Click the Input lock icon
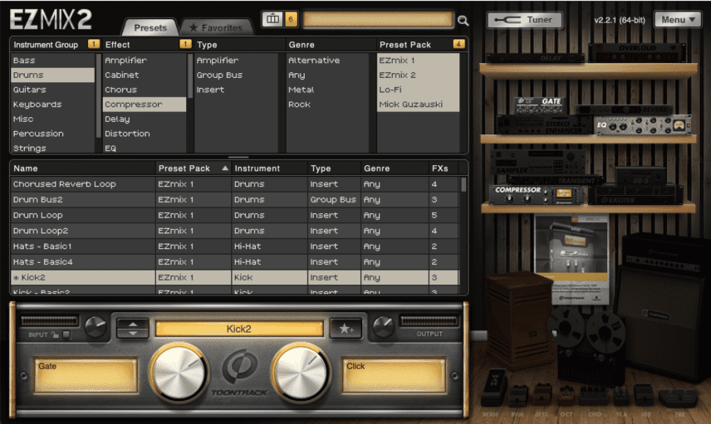Image resolution: width=711 pixels, height=424 pixels. [x=56, y=334]
